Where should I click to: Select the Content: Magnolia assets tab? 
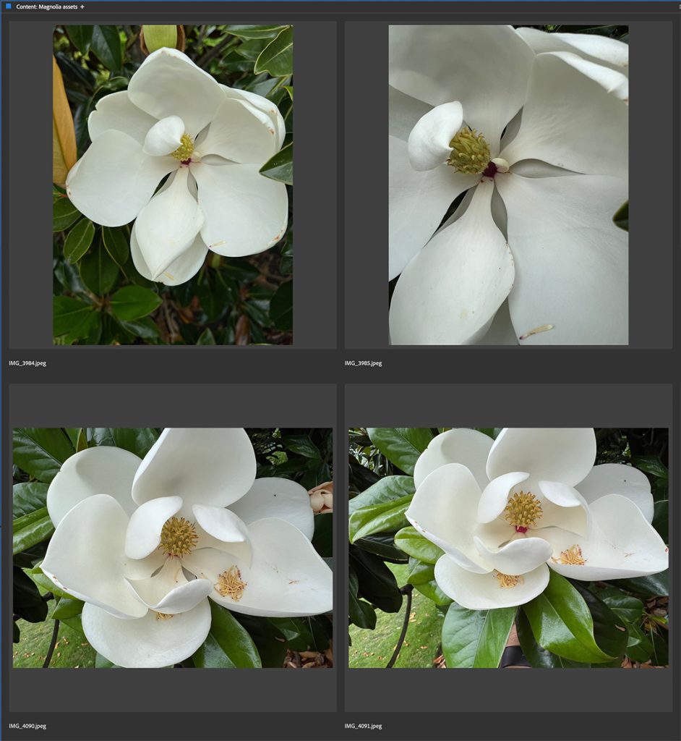pyautogui.click(x=46, y=7)
